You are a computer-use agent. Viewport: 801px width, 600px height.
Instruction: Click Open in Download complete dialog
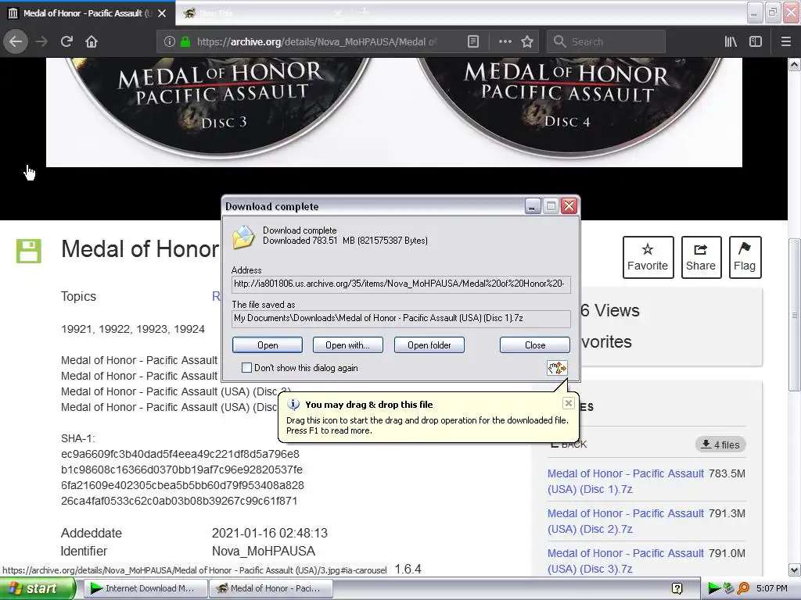[x=268, y=345]
